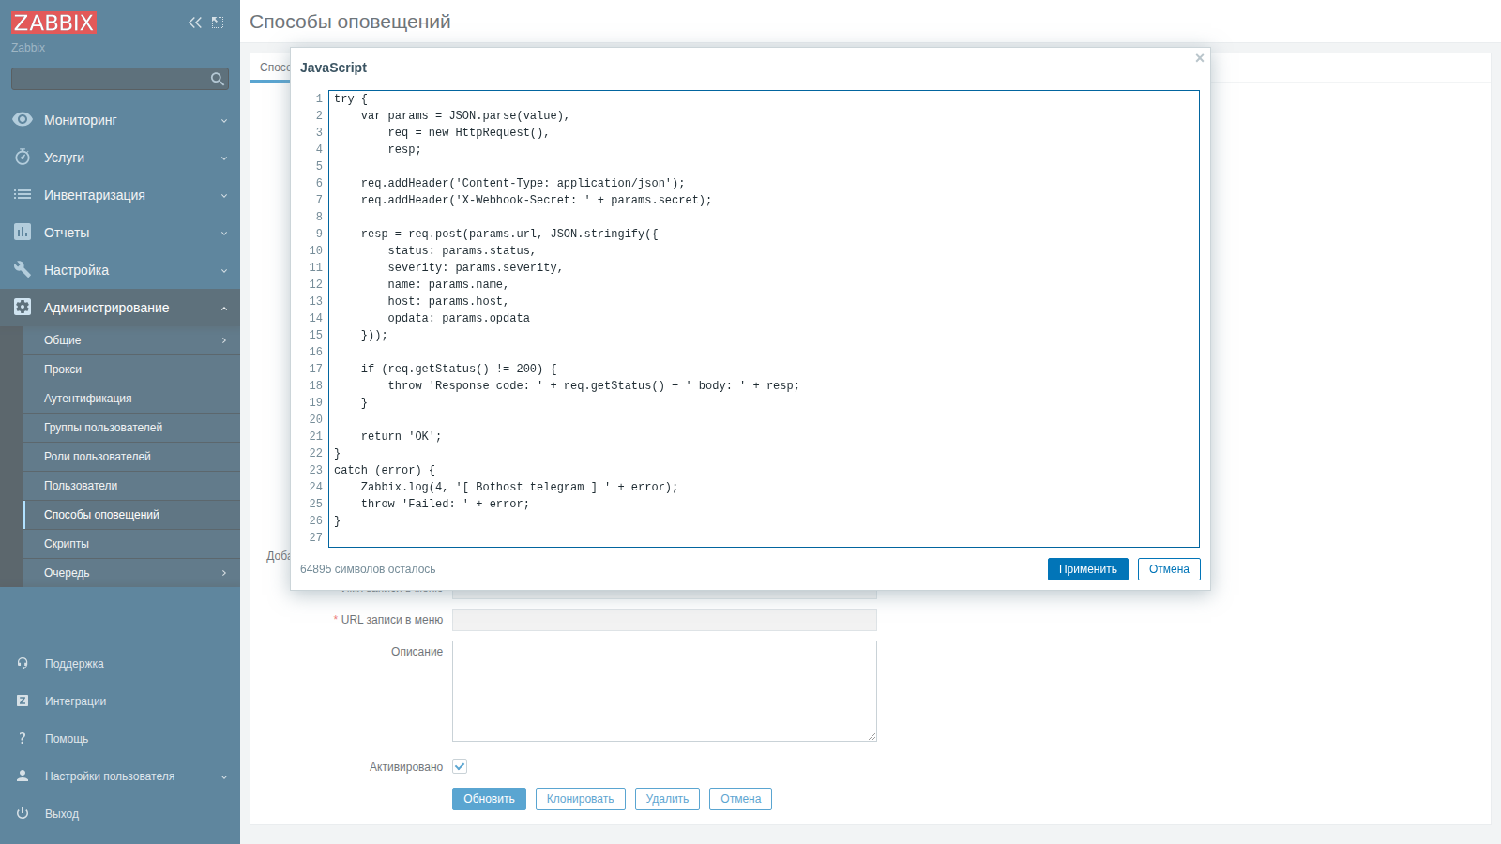Click the Администрирование gear icon
Screen dimensions: 1501x844
point(23,307)
